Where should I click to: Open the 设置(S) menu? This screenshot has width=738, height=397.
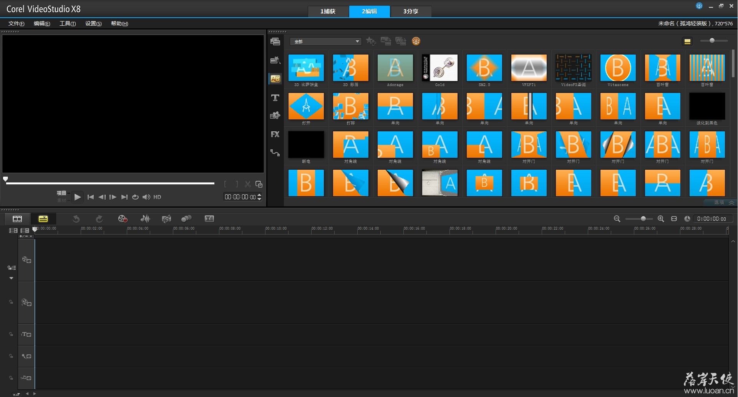click(x=93, y=24)
